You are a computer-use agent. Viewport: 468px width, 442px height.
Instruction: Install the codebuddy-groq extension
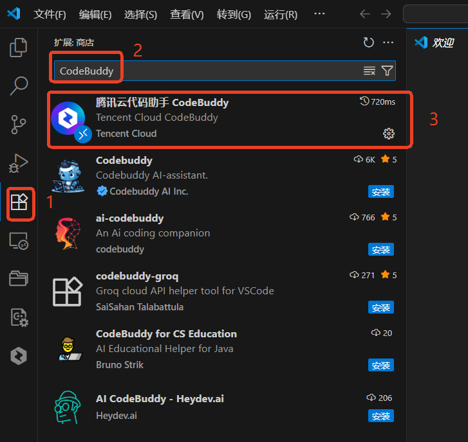[381, 307]
